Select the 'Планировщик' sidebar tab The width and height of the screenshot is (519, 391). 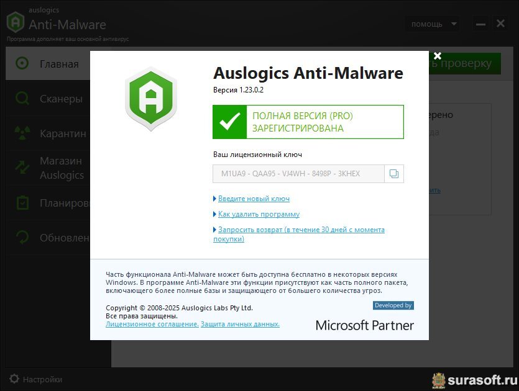click(48, 202)
